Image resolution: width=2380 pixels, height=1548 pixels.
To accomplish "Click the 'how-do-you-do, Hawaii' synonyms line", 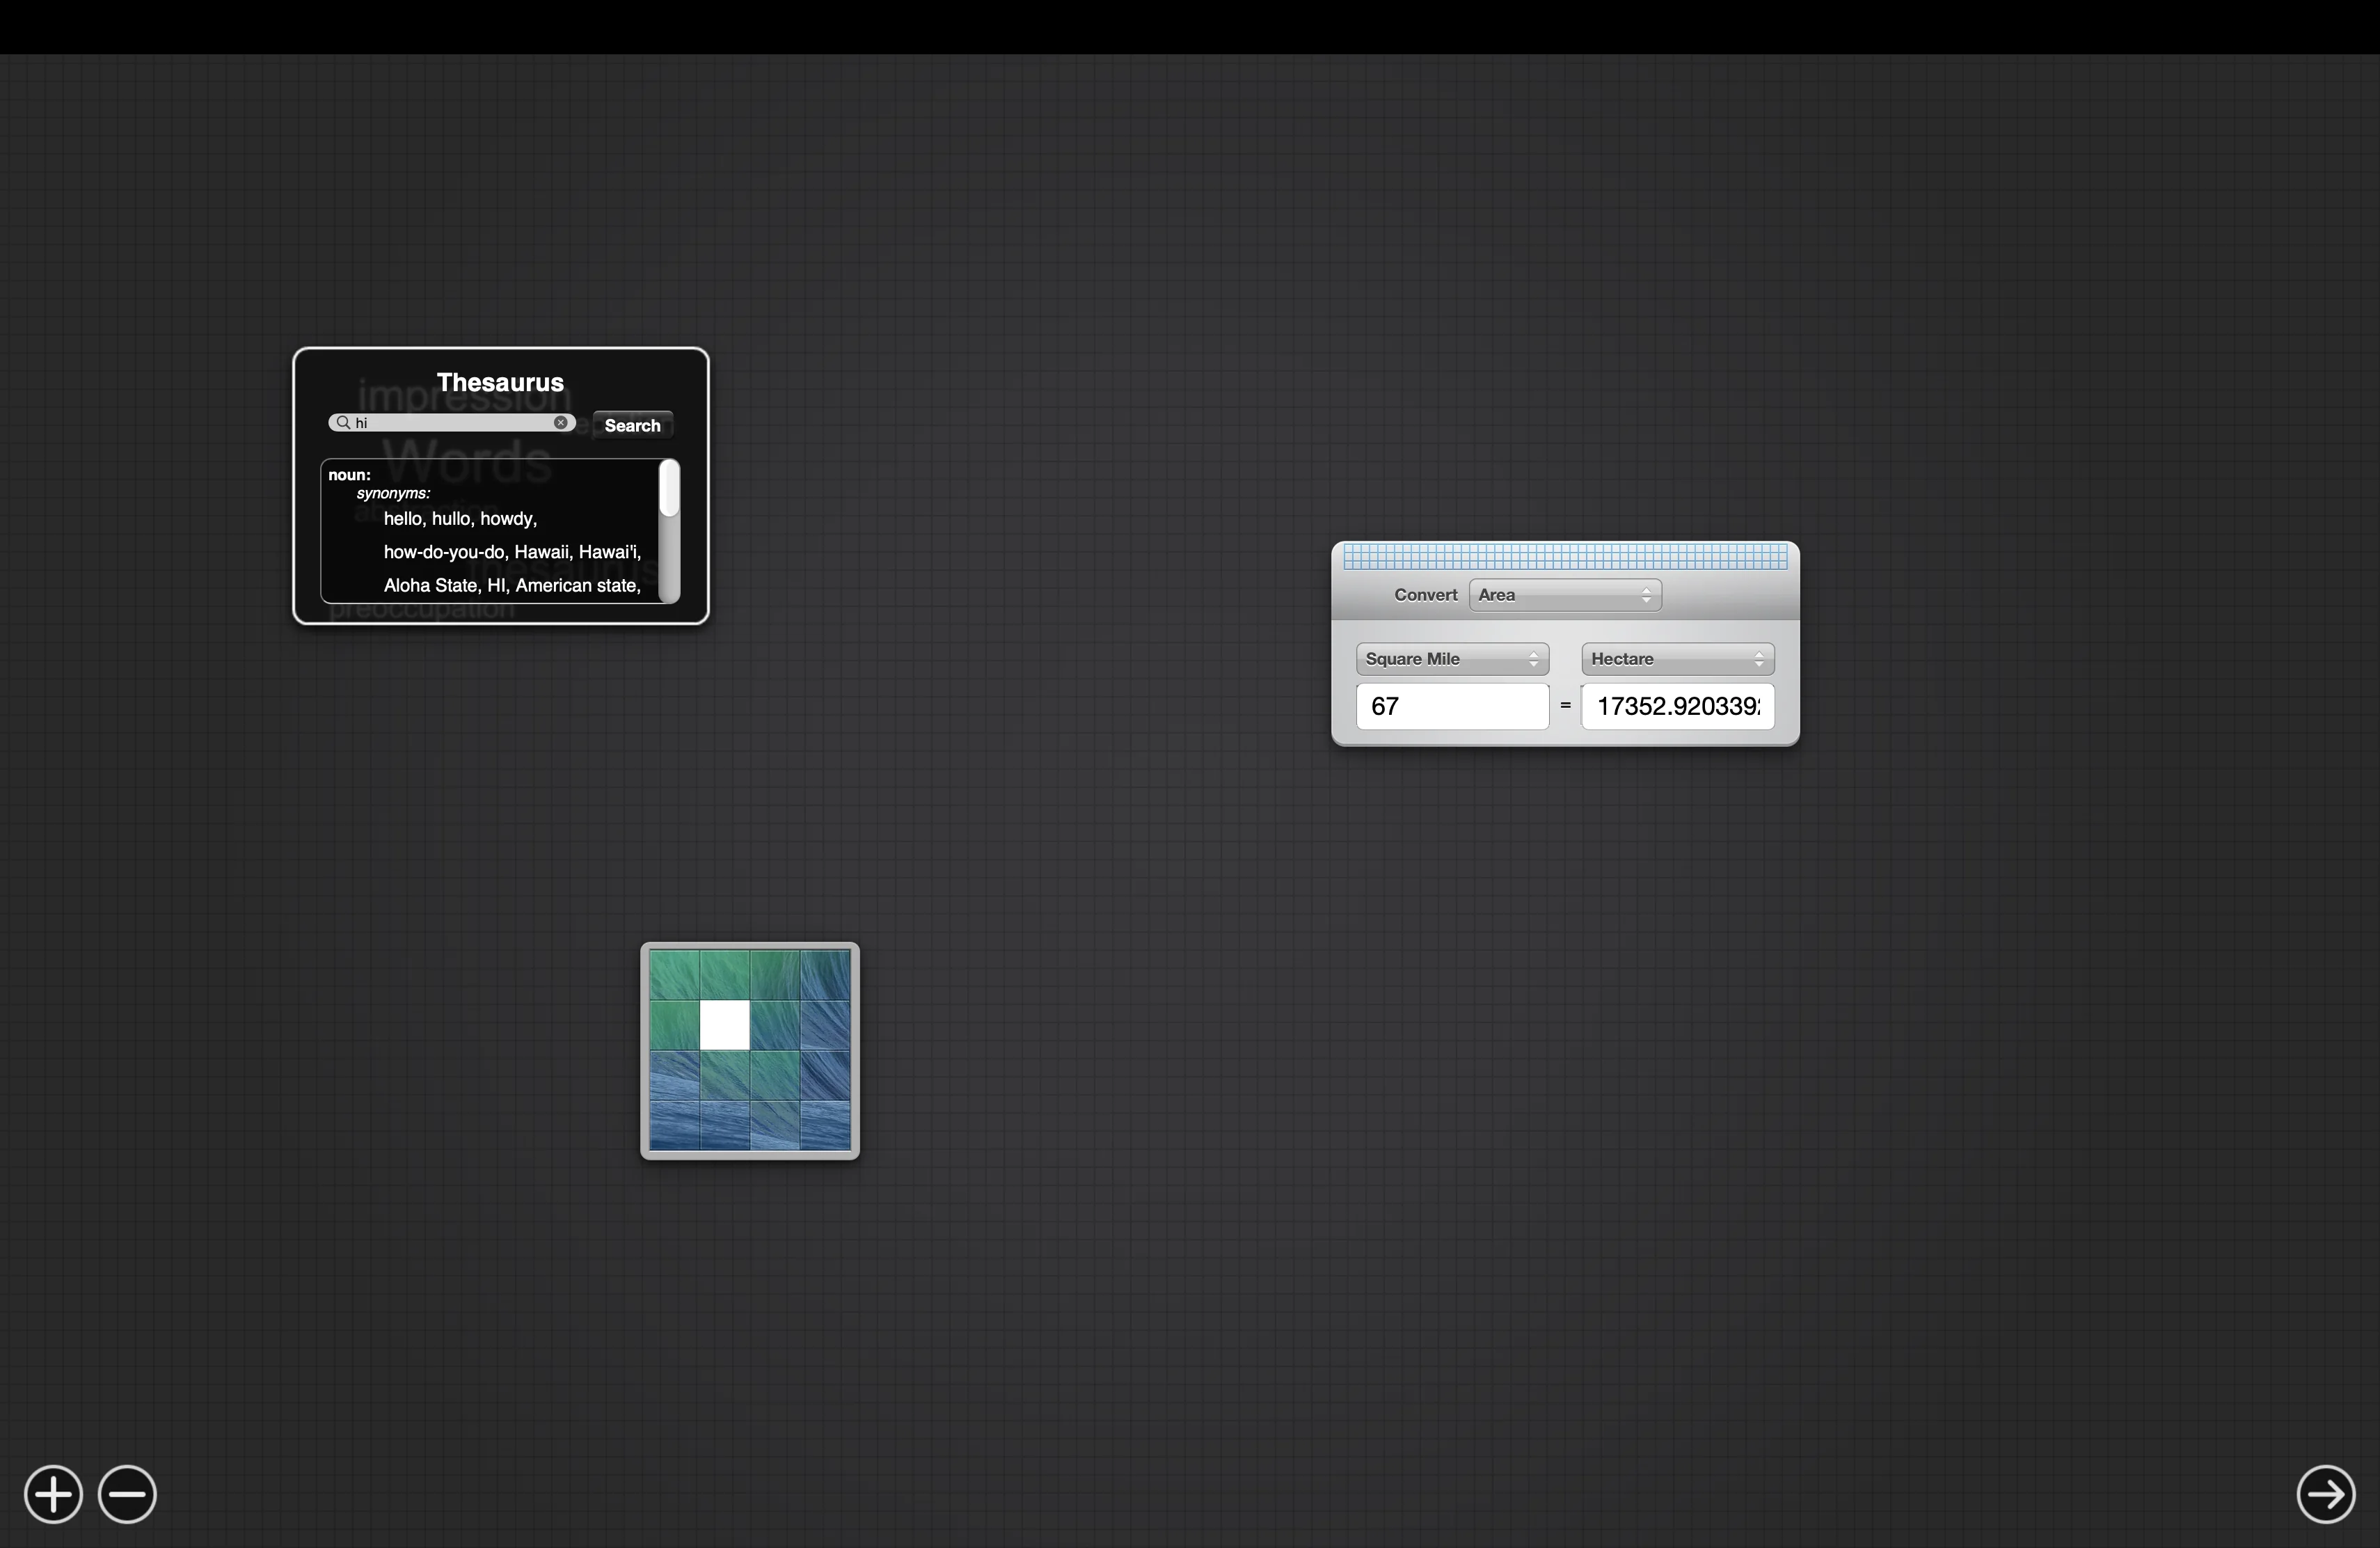I will coord(512,552).
